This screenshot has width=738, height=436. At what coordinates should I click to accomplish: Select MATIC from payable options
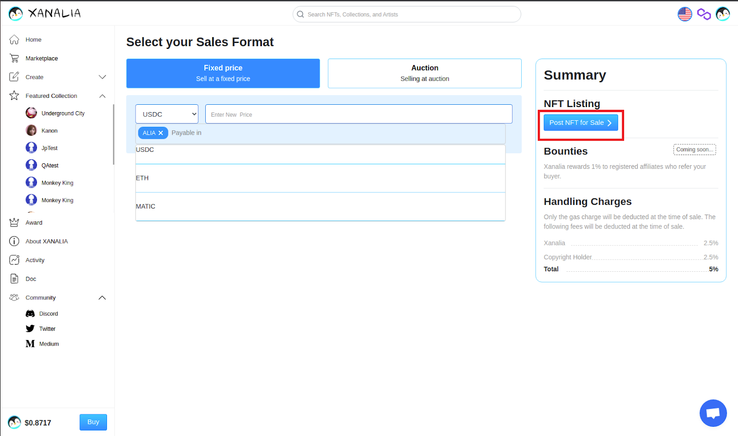pyautogui.click(x=321, y=206)
